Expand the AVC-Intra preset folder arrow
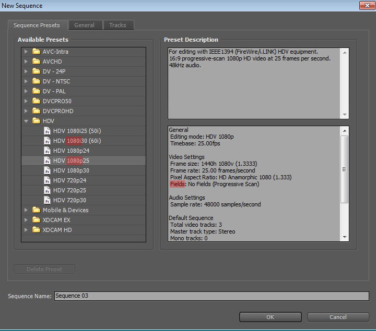The image size is (376, 331). coord(26,52)
